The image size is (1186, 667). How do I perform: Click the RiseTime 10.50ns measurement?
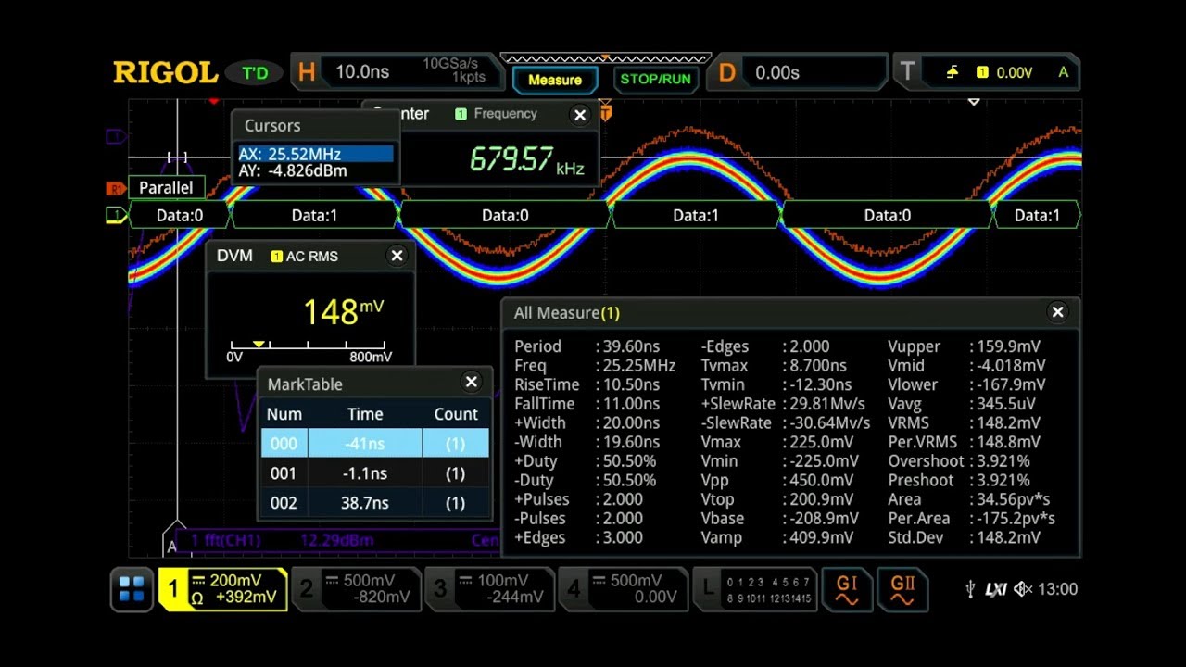(x=587, y=384)
